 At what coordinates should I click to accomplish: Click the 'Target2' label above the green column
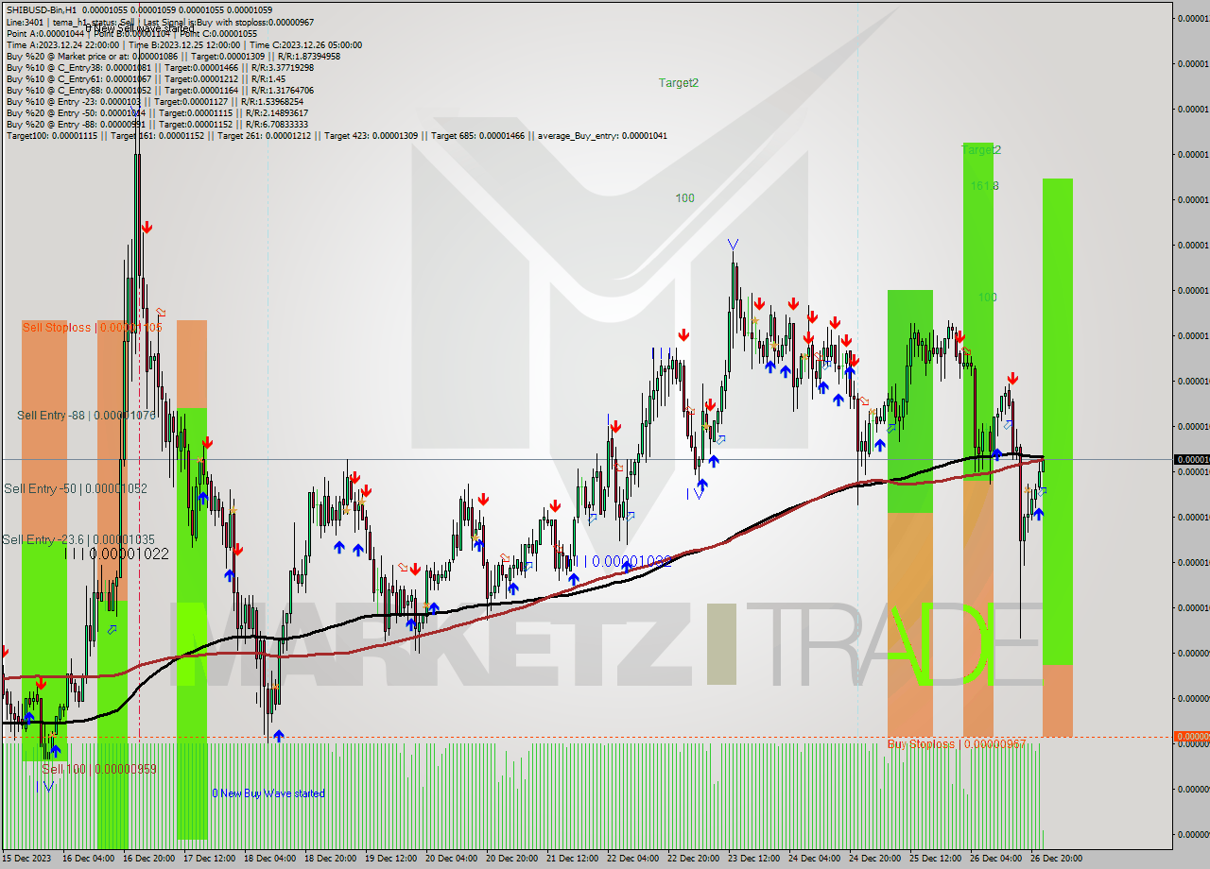(x=980, y=149)
